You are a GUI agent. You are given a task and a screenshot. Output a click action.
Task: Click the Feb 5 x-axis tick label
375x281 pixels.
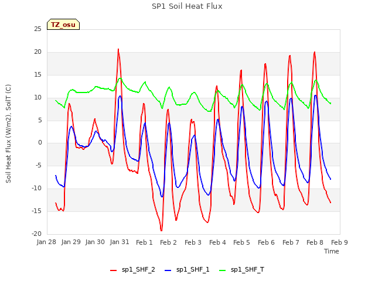[x=241, y=242]
